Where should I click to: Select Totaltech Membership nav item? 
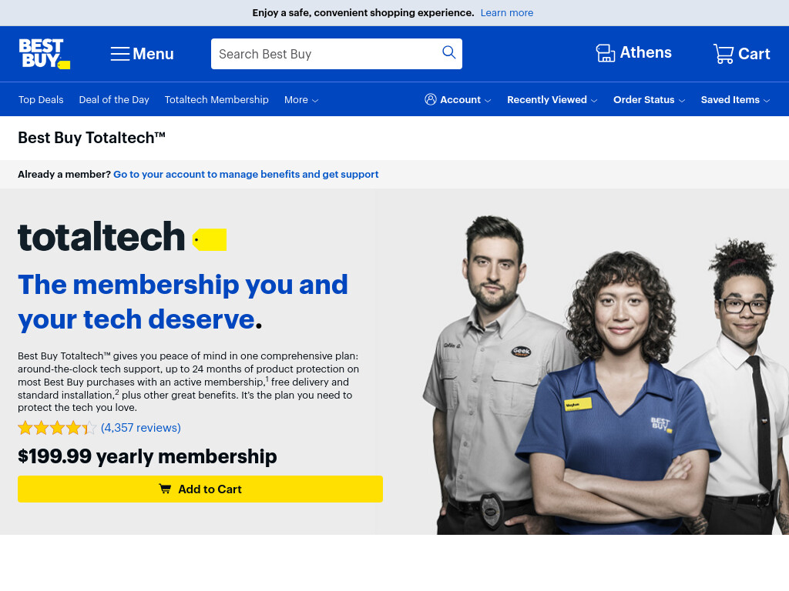click(x=217, y=100)
